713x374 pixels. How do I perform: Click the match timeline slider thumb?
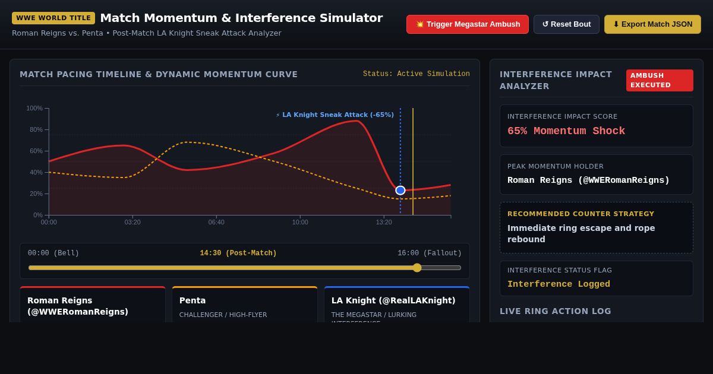417,268
